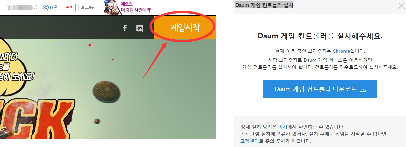Click the cash coin icon

coord(46,7)
